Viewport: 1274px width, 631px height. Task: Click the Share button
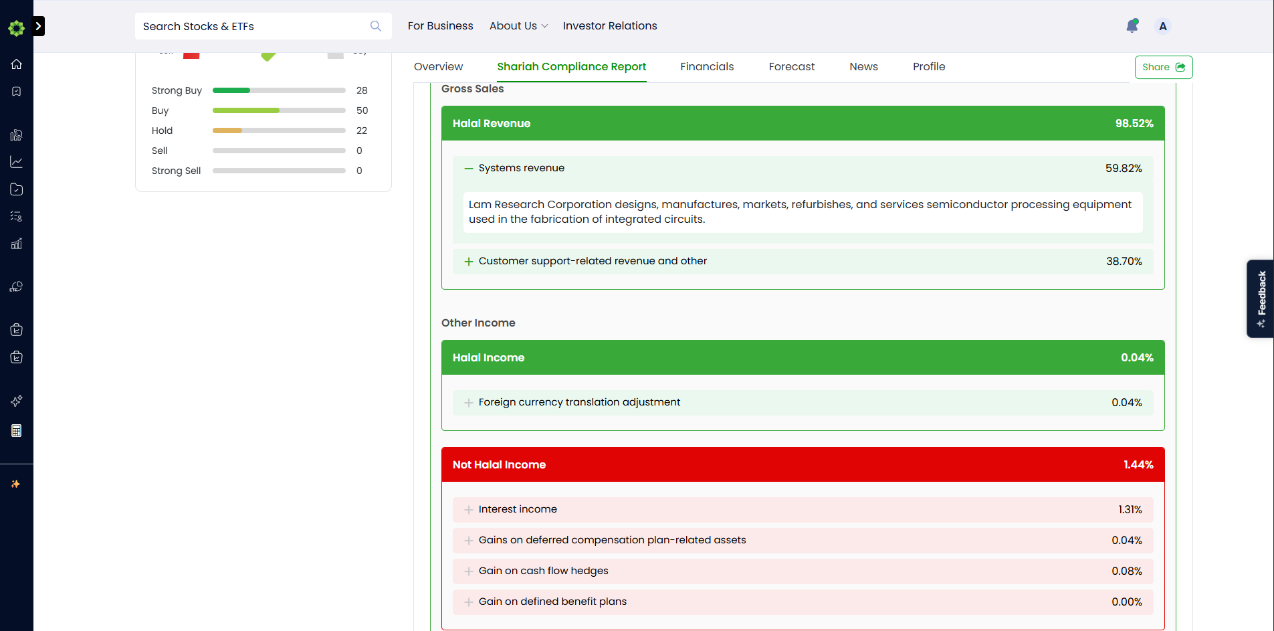1164,68
